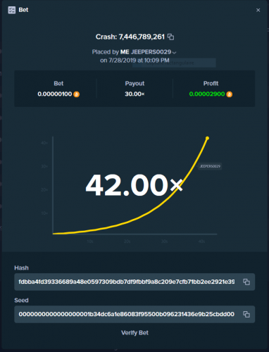Click the 42.00× crash multiplier text

[x=134, y=185]
